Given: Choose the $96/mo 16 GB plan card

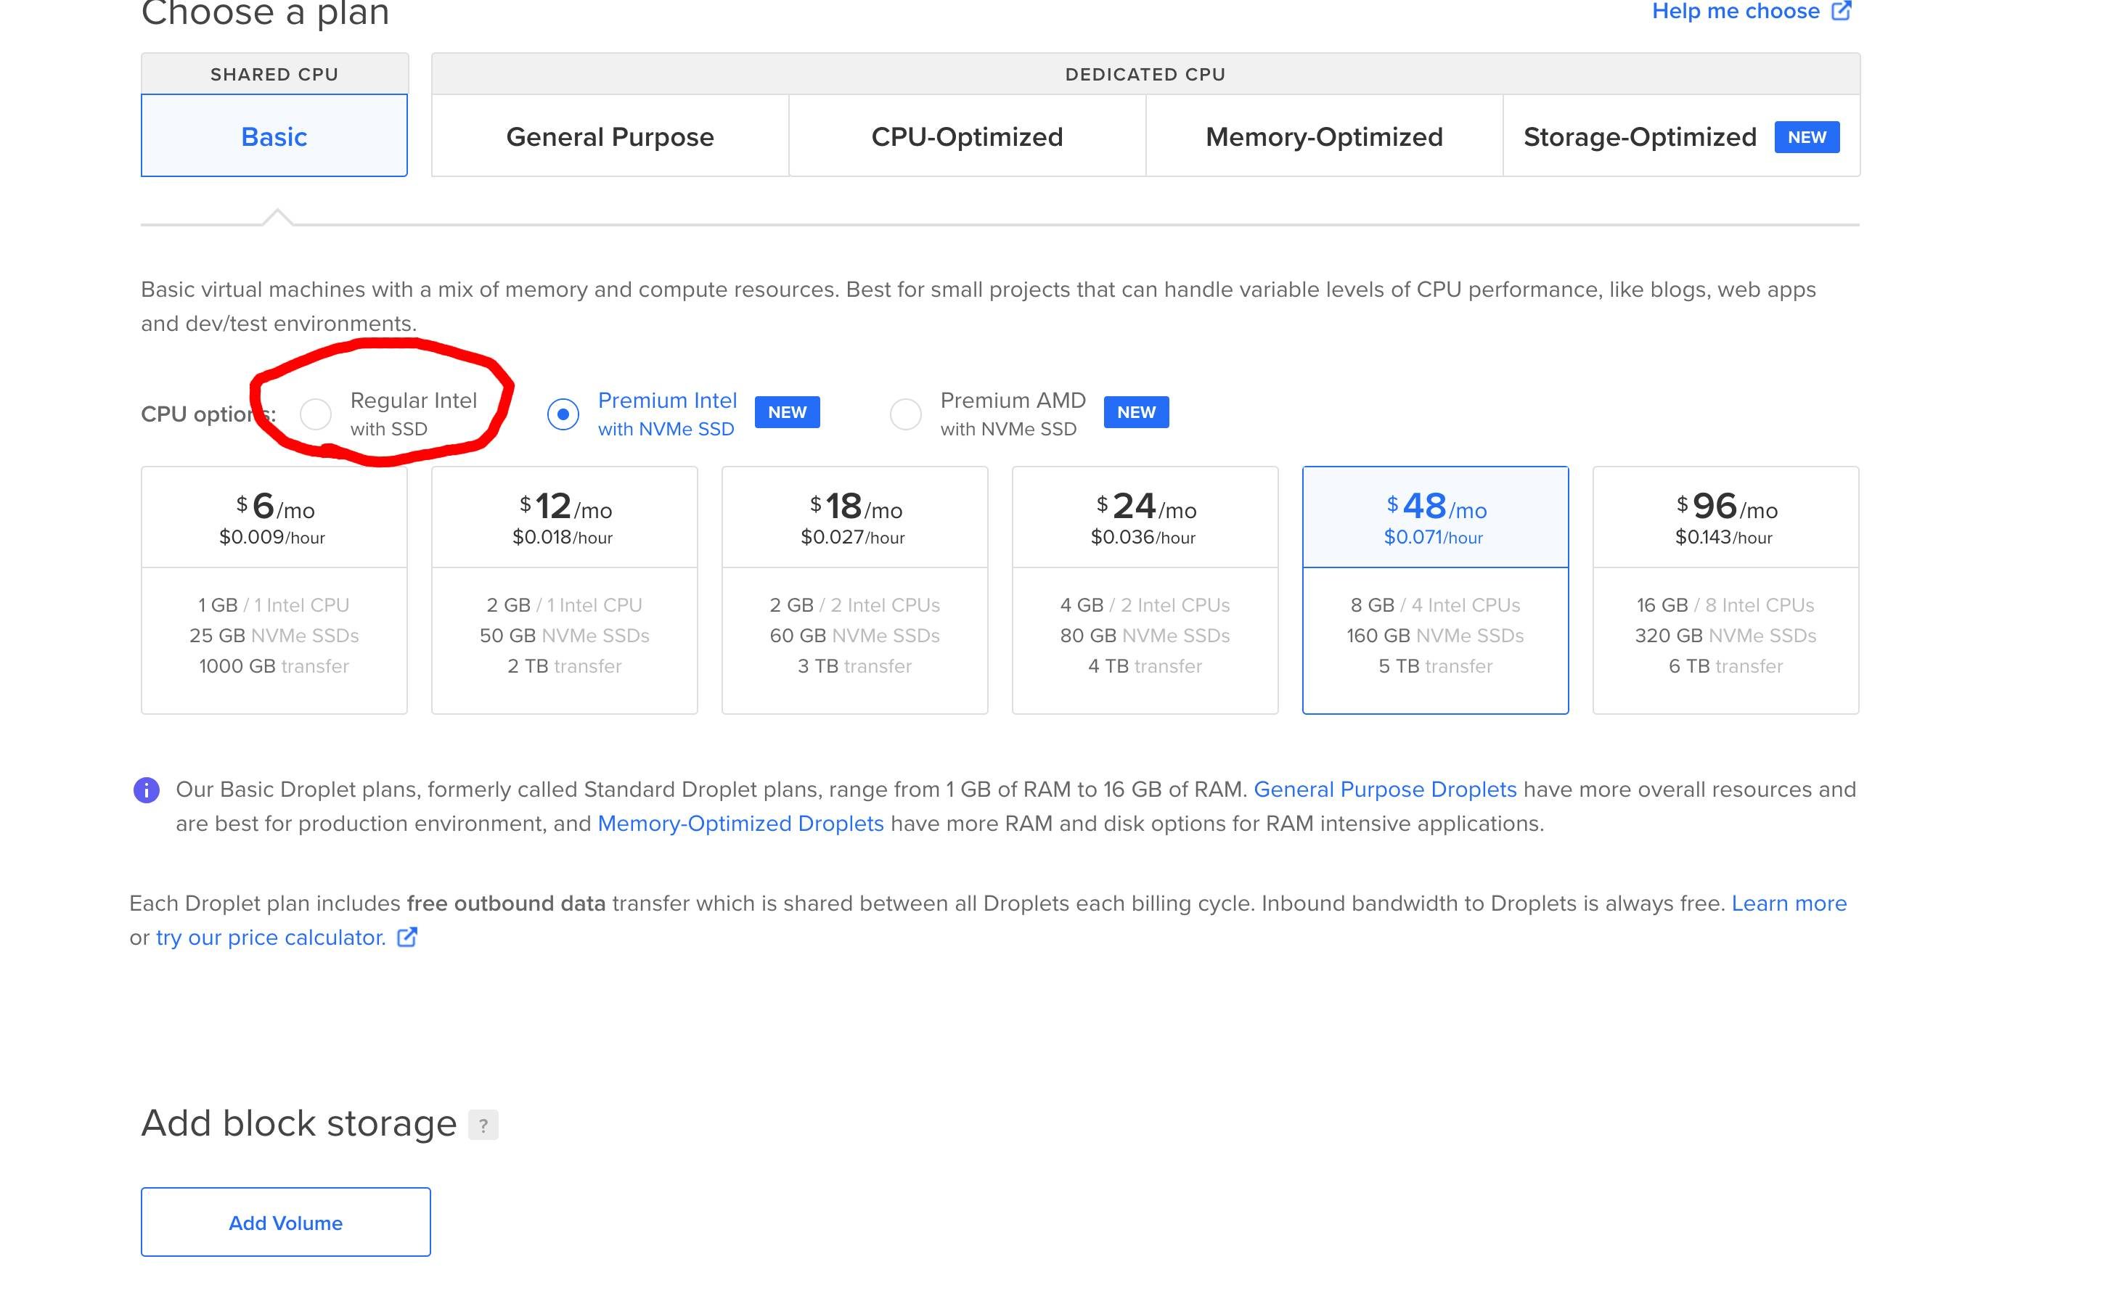Looking at the screenshot, I should coord(1725,589).
